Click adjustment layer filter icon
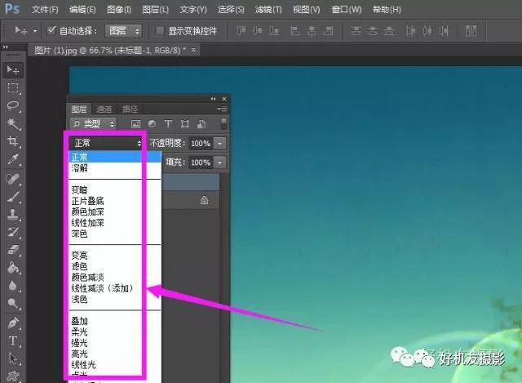Screen dimensions: 522x383 [x=153, y=123]
